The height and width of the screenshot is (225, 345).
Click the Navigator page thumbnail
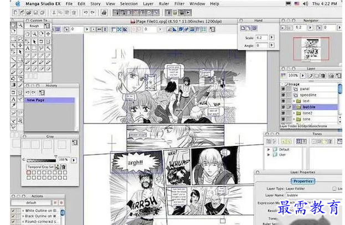[x=311, y=49]
